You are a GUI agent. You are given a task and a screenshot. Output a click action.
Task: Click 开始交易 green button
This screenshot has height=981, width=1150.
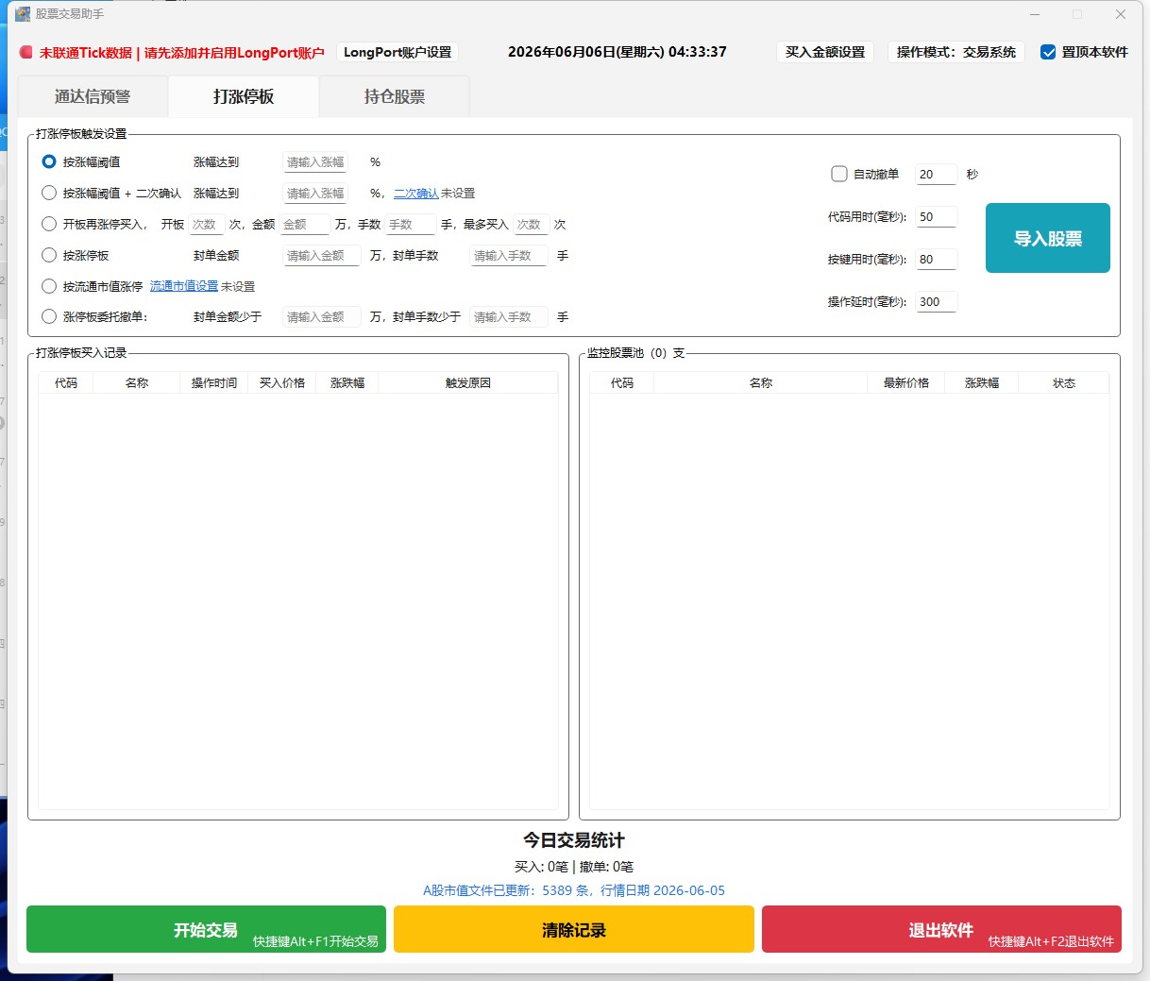[206, 929]
